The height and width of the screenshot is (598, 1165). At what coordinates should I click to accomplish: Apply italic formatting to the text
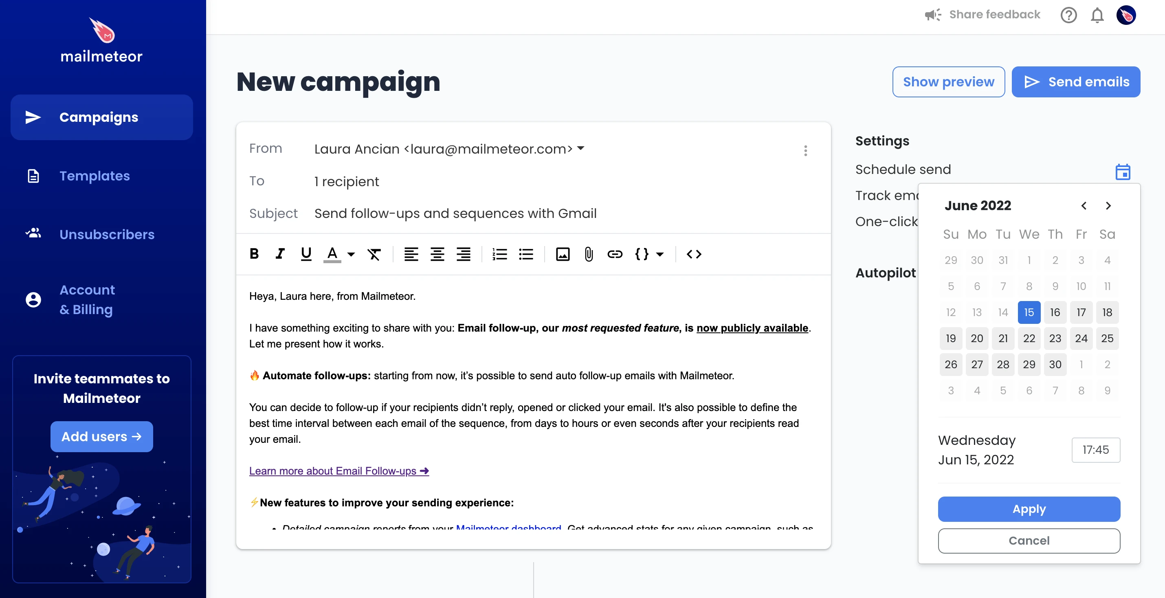tap(280, 254)
